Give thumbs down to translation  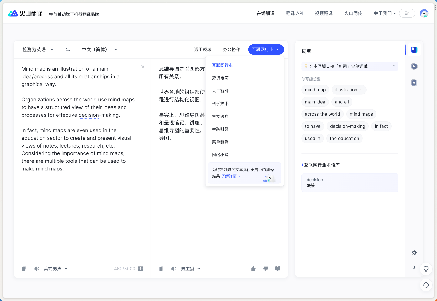click(265, 269)
